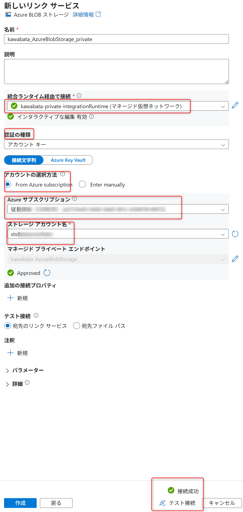Click the 名前 input field
The height and width of the screenshot is (512, 243).
pos(116,39)
